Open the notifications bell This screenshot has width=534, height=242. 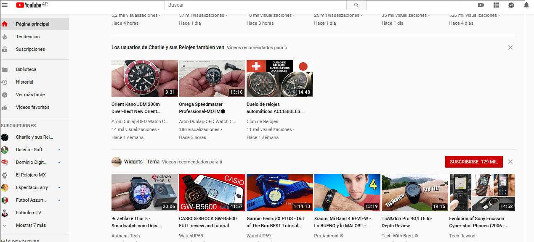[526, 5]
